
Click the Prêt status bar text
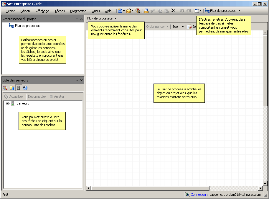5,195
